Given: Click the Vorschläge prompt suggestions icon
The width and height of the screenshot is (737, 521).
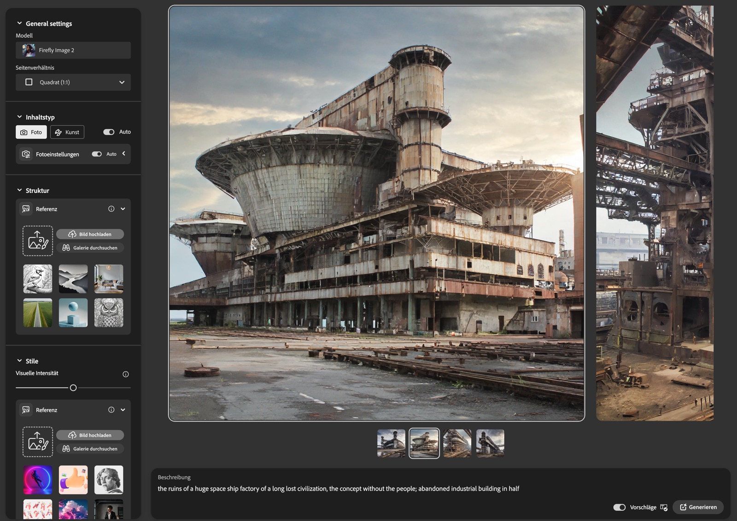Looking at the screenshot, I should pos(664,507).
